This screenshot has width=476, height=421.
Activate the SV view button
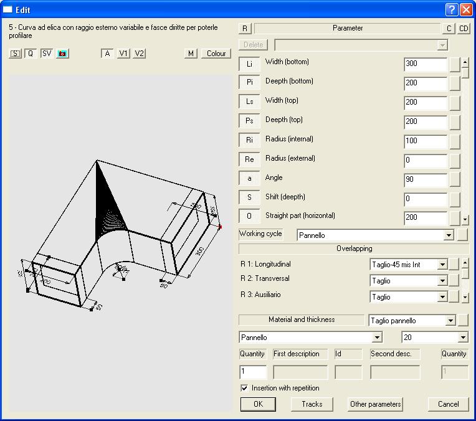coord(47,54)
